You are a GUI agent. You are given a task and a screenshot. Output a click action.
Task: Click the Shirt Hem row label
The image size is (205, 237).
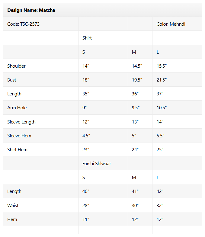point(18,150)
